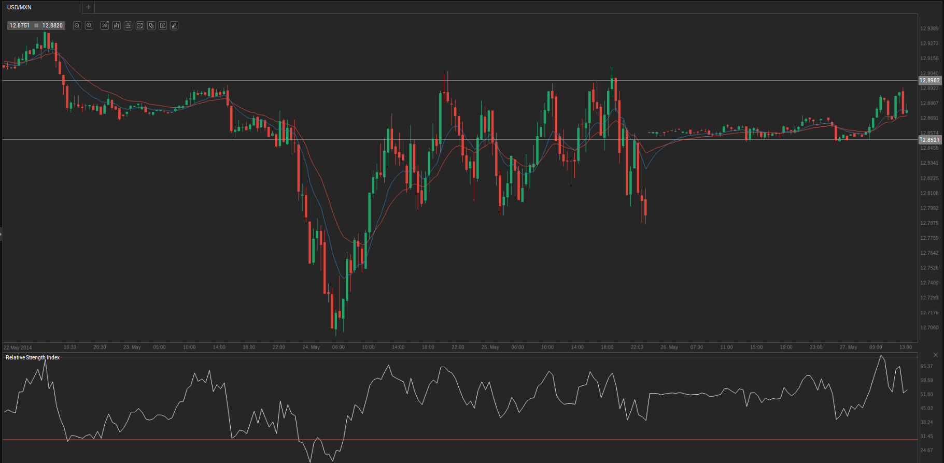This screenshot has width=944, height=463.
Task: Open the 30-minute timeframe selector
Action: tap(105, 25)
